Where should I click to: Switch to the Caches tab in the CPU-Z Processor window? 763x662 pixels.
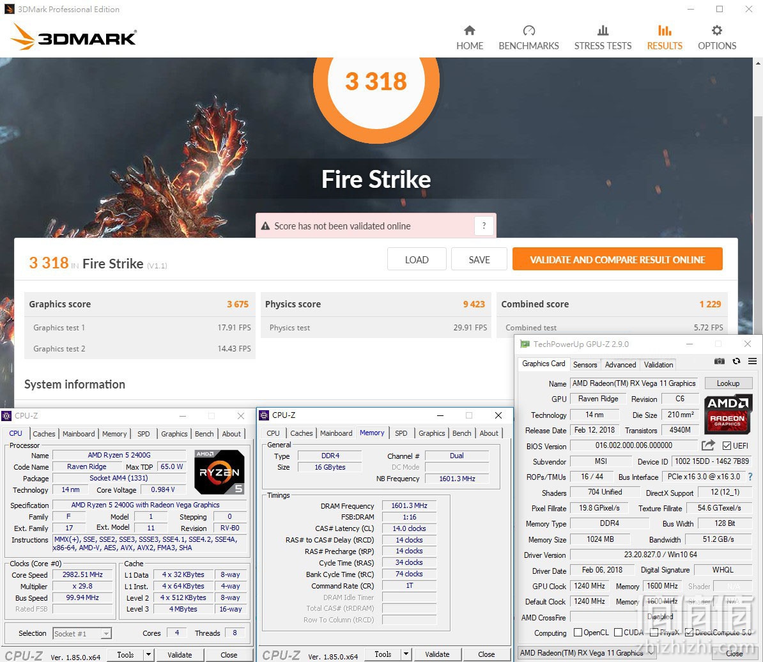[x=44, y=434]
